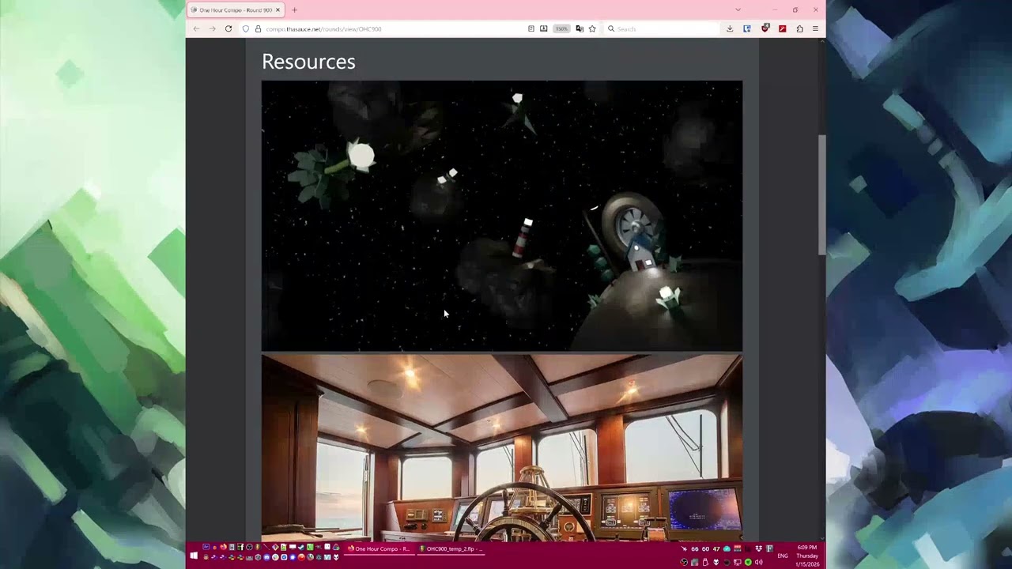The height and width of the screenshot is (569, 1012).
Task: Click the network monitor tray icon
Action: (738, 562)
